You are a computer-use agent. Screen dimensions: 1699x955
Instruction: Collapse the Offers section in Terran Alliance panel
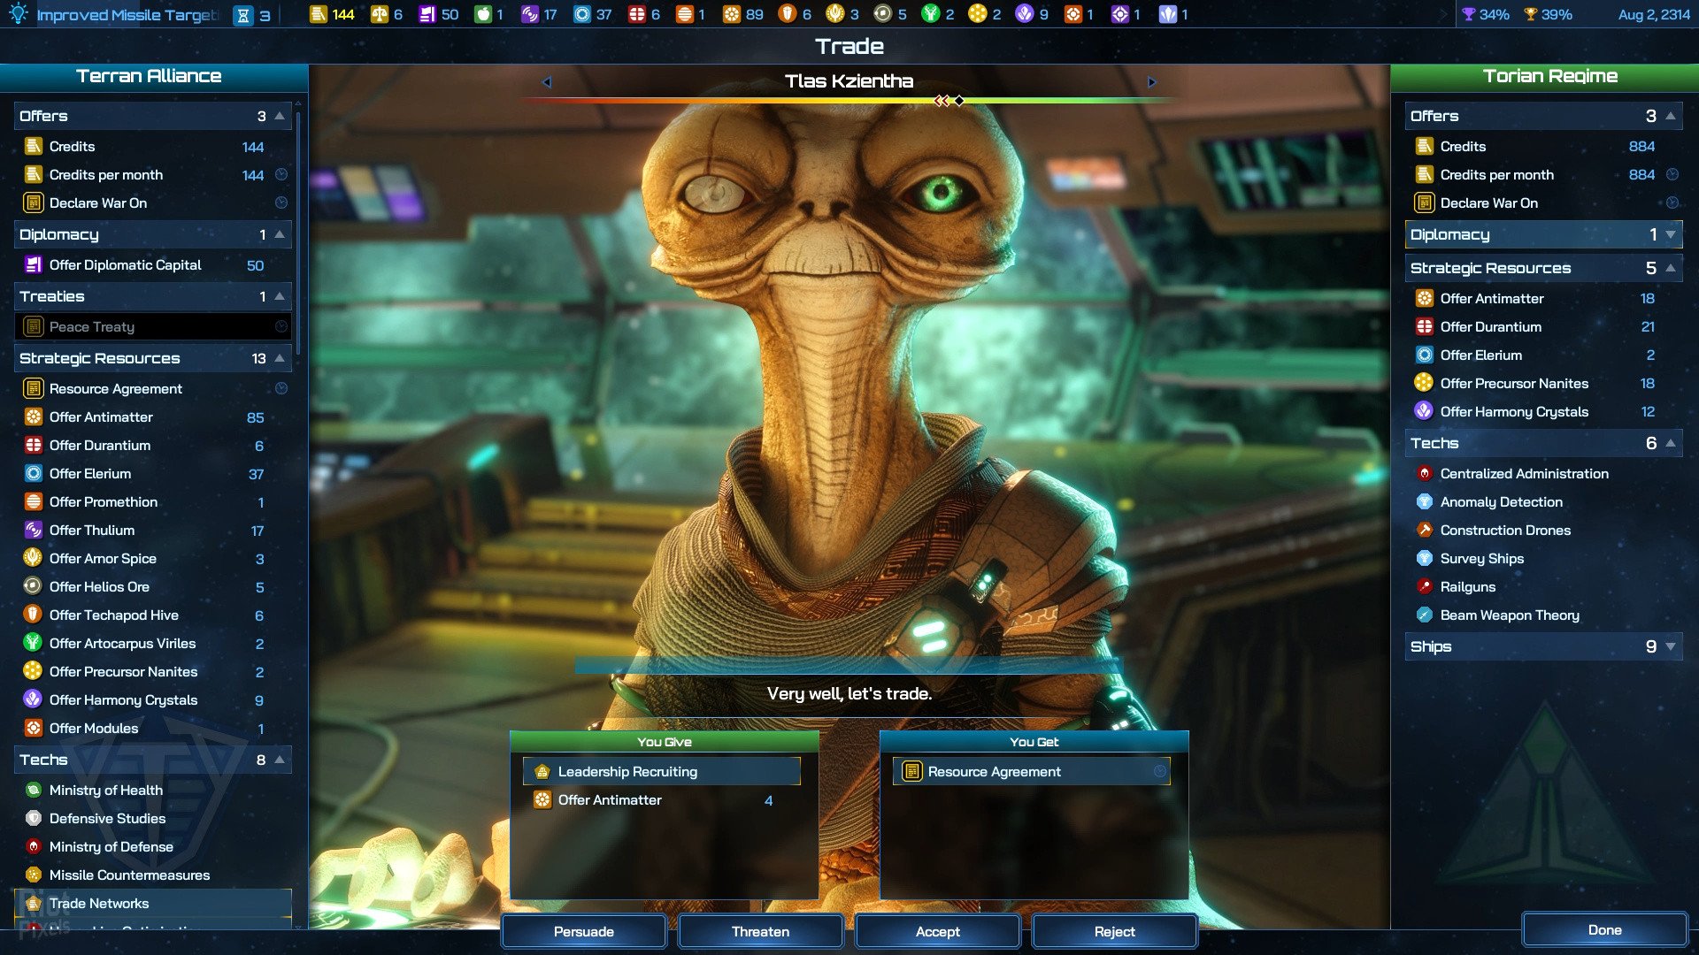point(279,115)
